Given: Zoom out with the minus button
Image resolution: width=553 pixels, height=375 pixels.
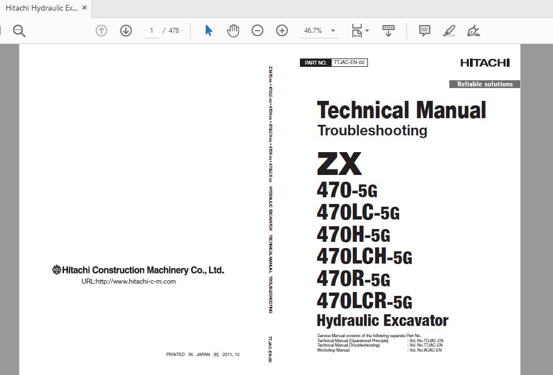Looking at the screenshot, I should pyautogui.click(x=258, y=31).
